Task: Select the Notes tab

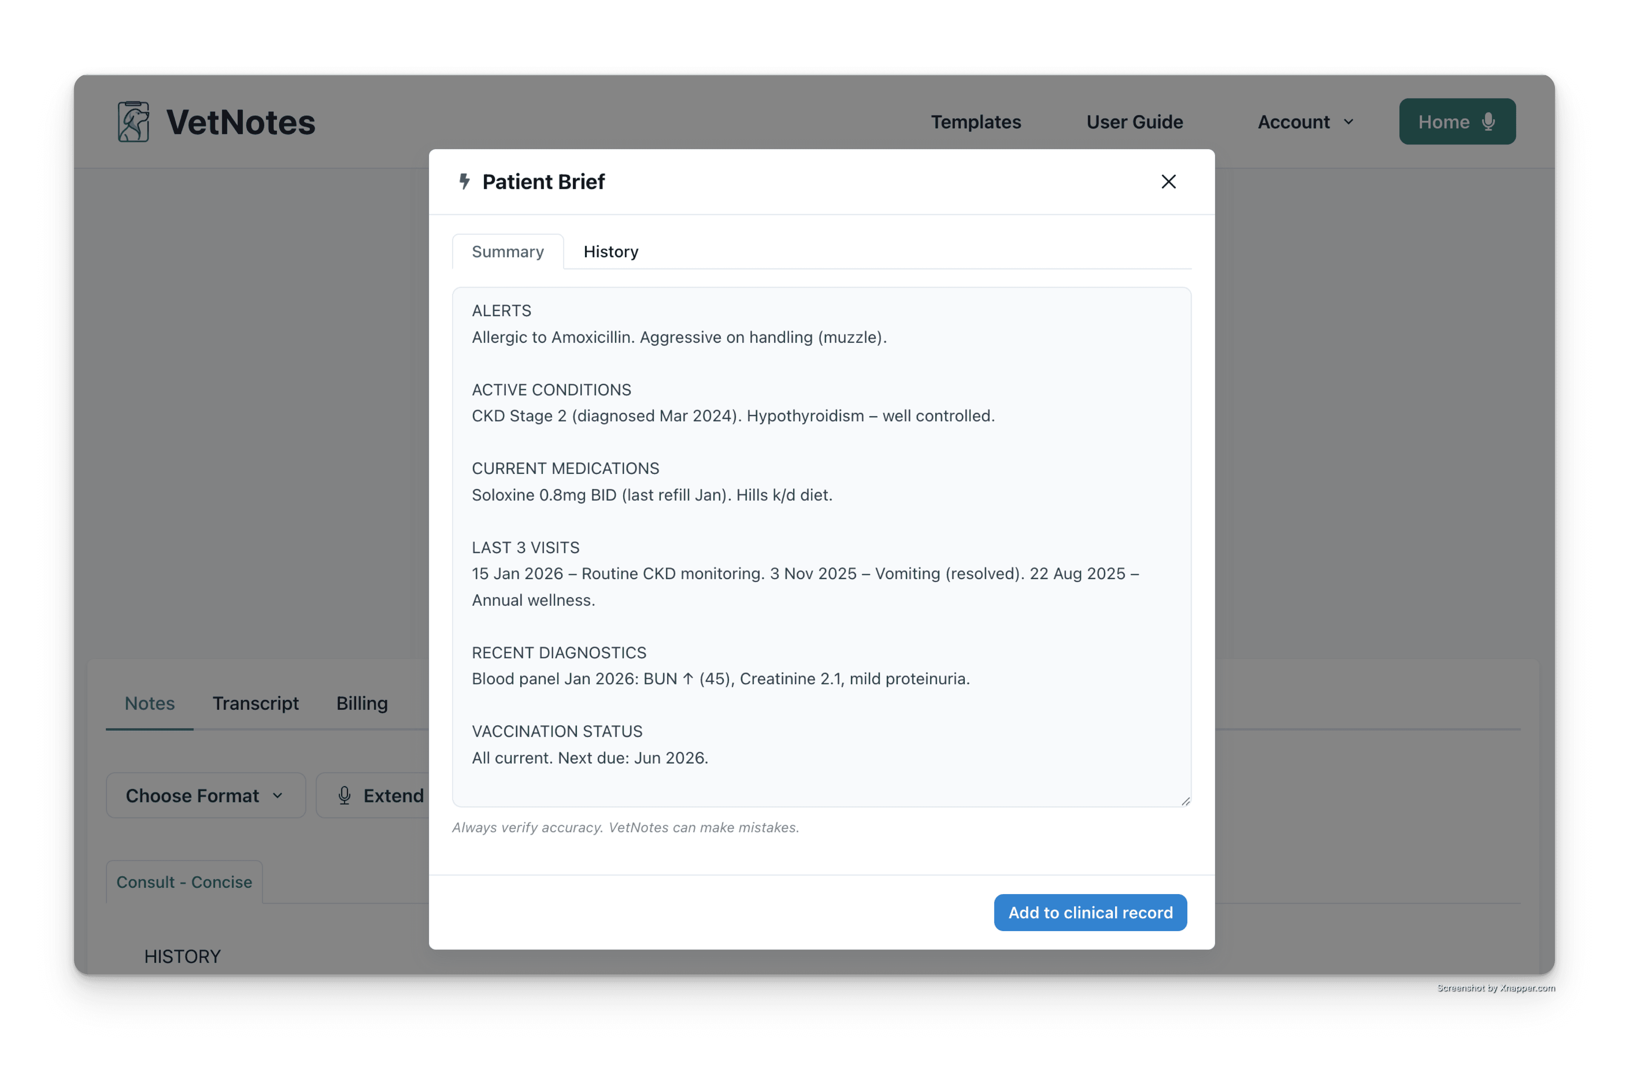Action: pyautogui.click(x=149, y=703)
